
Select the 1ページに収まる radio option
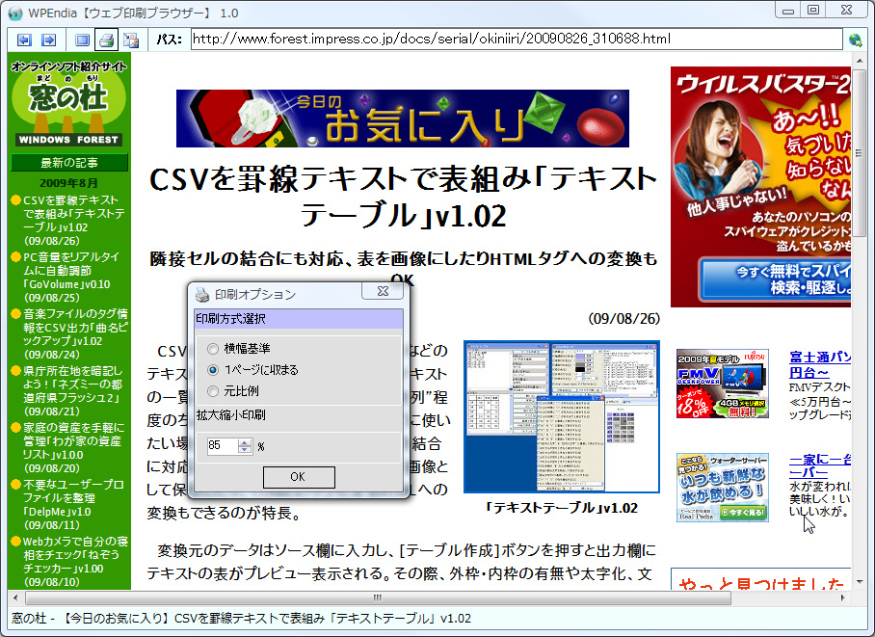pyautogui.click(x=213, y=370)
